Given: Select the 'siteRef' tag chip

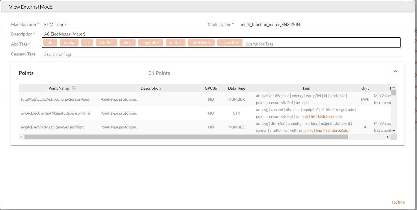Looking at the screenshot, I should (106, 43).
